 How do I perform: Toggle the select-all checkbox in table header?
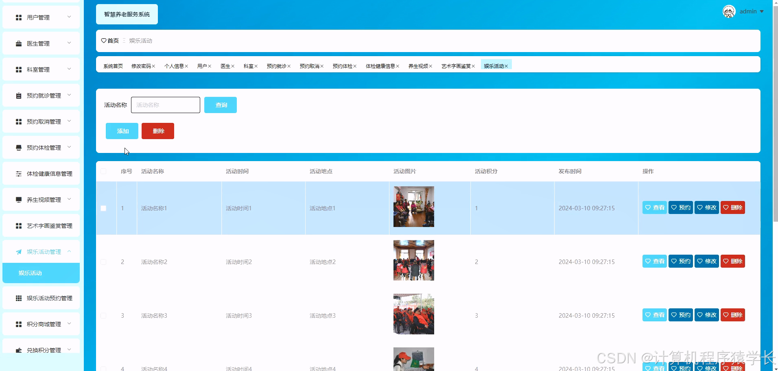coord(103,171)
